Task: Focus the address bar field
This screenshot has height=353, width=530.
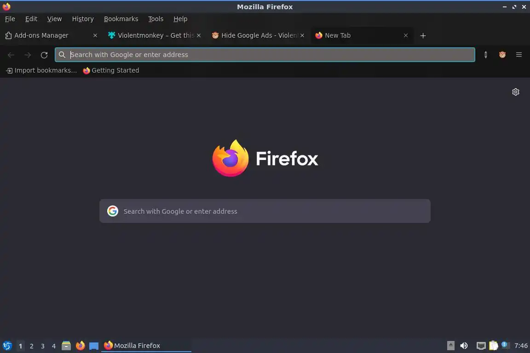Action: tap(265, 55)
